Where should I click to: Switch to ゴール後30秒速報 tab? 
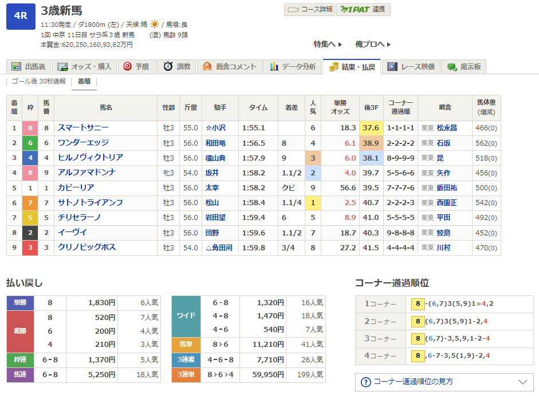tap(39, 82)
